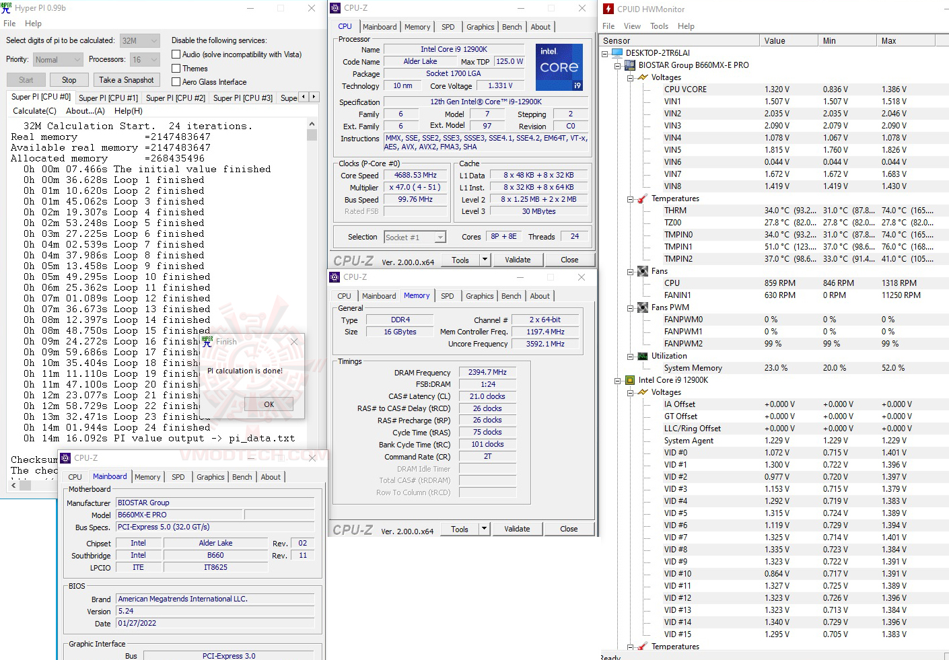Image resolution: width=949 pixels, height=660 pixels.
Task: Open the Tools menu in HWMonitor
Action: pyautogui.click(x=659, y=26)
